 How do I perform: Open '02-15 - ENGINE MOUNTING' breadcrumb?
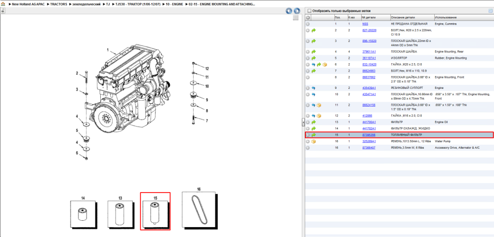222,4
